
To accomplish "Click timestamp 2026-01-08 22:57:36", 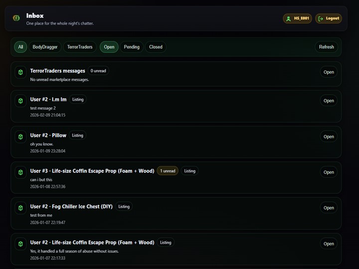I will click(x=48, y=187).
